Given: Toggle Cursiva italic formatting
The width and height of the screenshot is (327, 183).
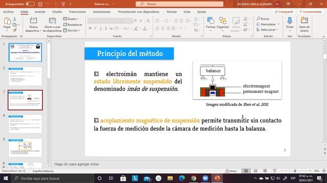Looking at the screenshot, I should [96, 28].
